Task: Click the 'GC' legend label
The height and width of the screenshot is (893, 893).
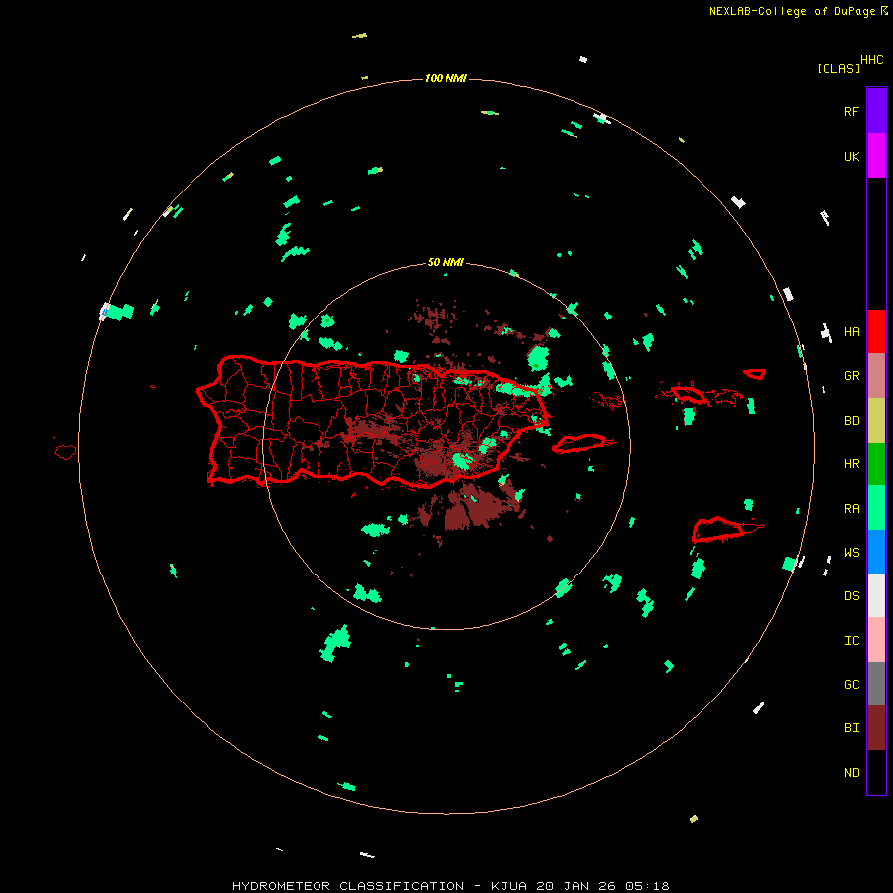Action: [851, 685]
